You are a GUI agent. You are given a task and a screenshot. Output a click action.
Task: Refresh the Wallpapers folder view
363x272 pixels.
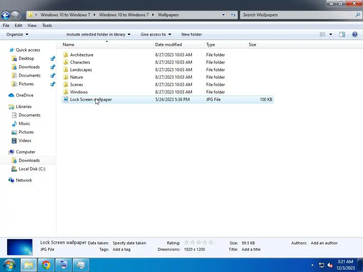[233, 15]
